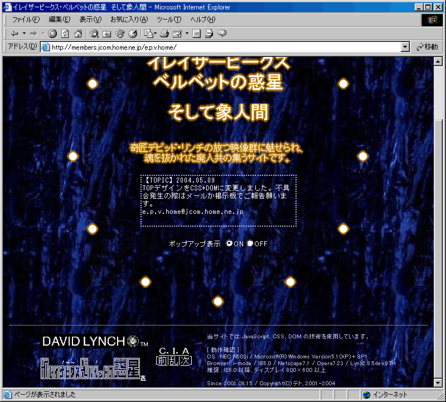This screenshot has width=446, height=402.
Task: Open the address bar URL dropdown
Action: (405, 47)
